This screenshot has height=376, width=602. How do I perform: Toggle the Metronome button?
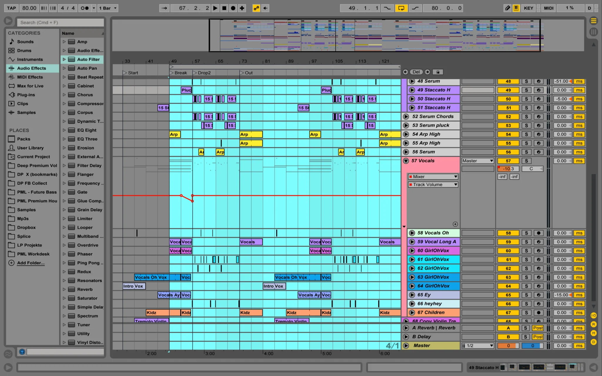point(85,8)
